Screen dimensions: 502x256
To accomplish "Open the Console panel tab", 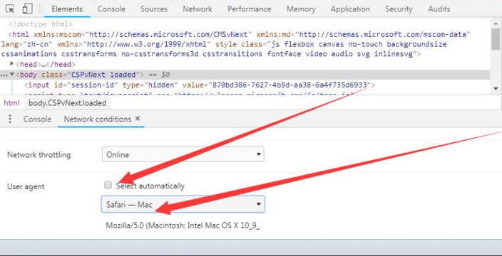I will [x=111, y=9].
